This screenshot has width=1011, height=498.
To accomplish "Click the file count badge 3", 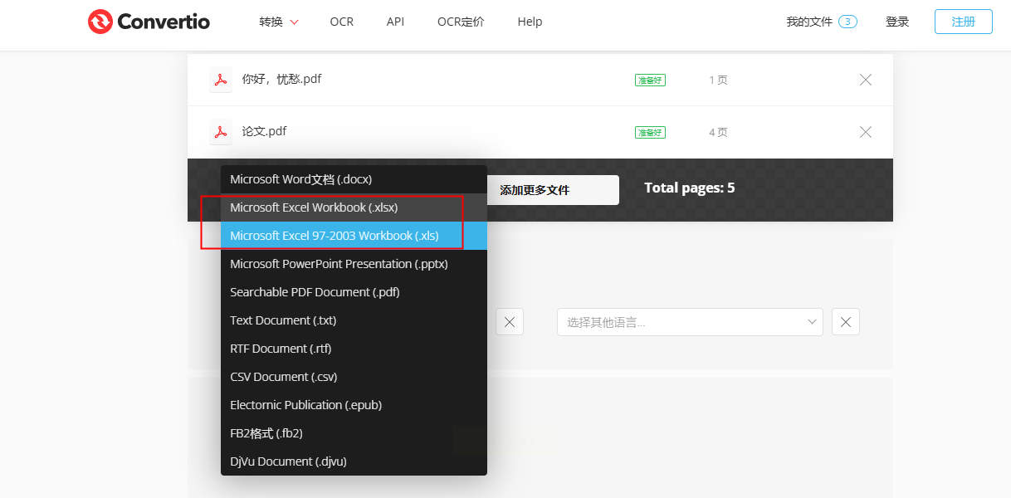I will 847,22.
